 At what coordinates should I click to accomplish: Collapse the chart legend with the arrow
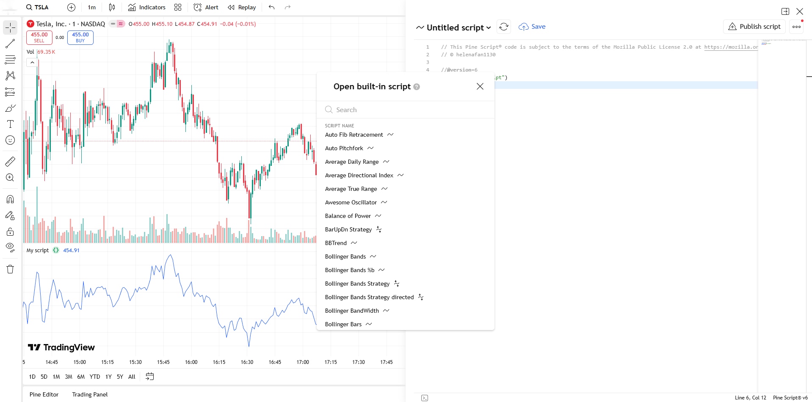(32, 63)
